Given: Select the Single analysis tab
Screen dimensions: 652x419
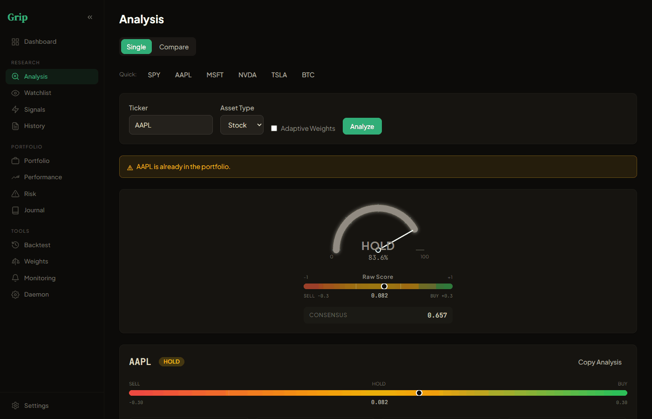Looking at the screenshot, I should [x=136, y=47].
